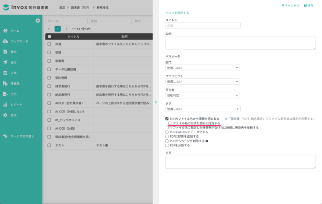
Task: Select the 領収書送付 row
Action: 99,137
